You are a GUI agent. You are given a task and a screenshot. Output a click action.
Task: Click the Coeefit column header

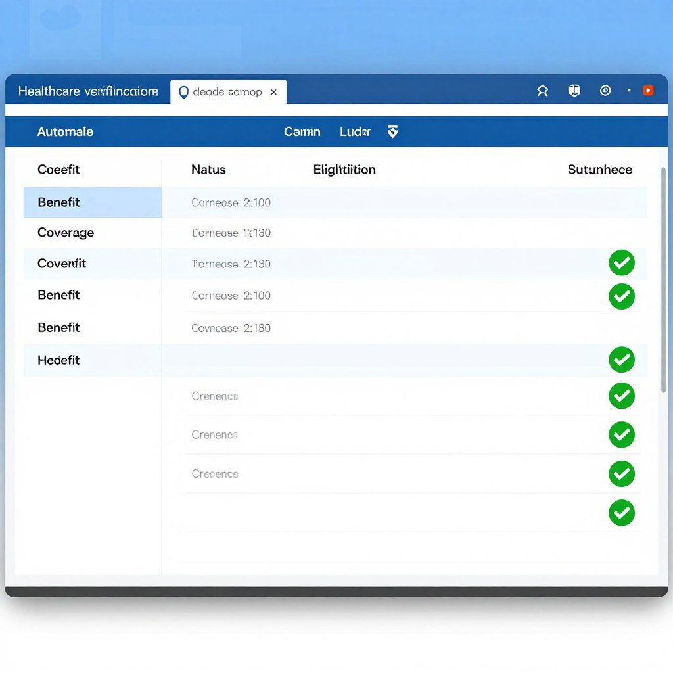coord(58,169)
